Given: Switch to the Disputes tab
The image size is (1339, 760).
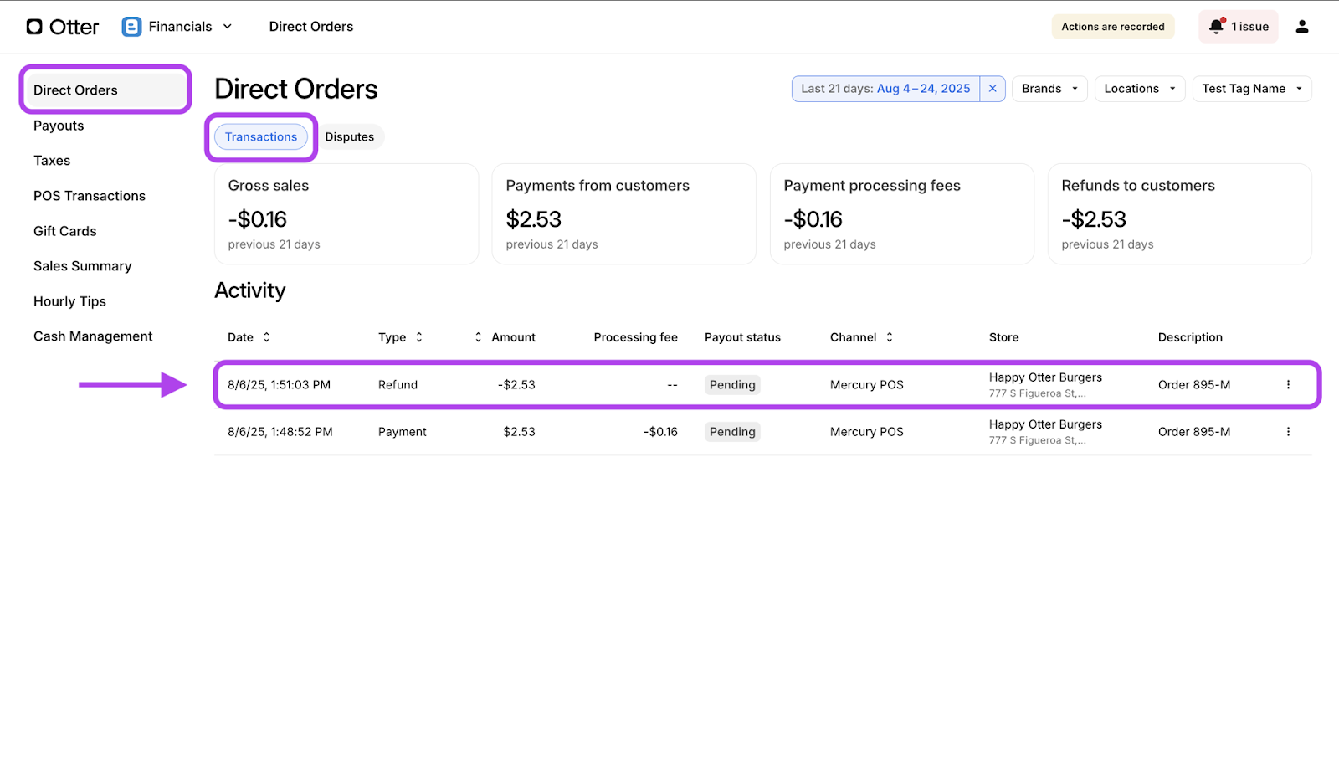Looking at the screenshot, I should (x=350, y=137).
